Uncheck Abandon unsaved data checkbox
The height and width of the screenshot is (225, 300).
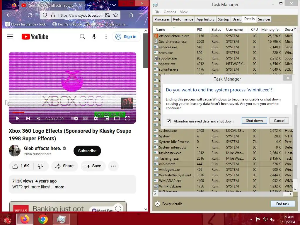click(x=168, y=121)
